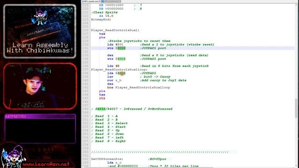
Task: Click the 'pla' instruction
Action: point(102,91)
